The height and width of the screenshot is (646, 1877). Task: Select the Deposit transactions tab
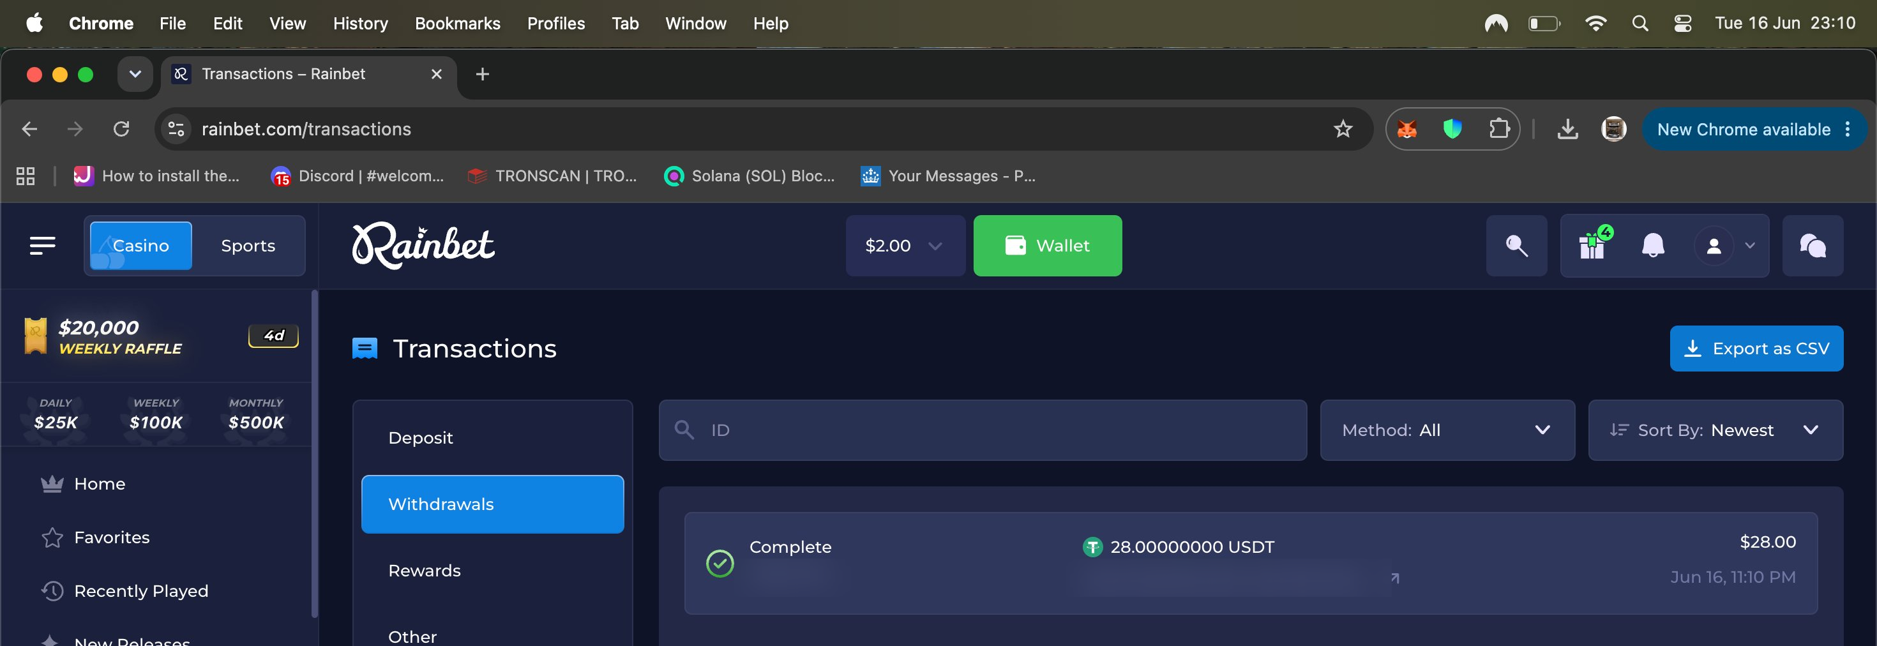pyautogui.click(x=493, y=438)
